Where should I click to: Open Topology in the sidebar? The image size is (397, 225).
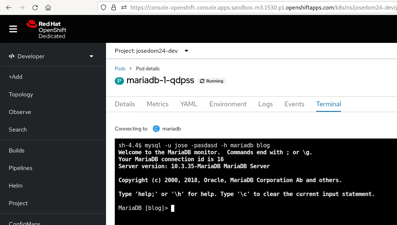pyautogui.click(x=21, y=94)
